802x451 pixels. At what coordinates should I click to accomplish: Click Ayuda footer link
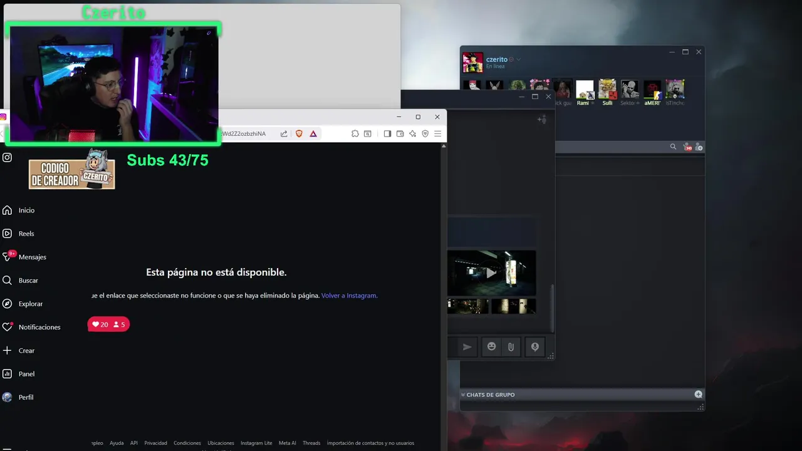point(117,443)
